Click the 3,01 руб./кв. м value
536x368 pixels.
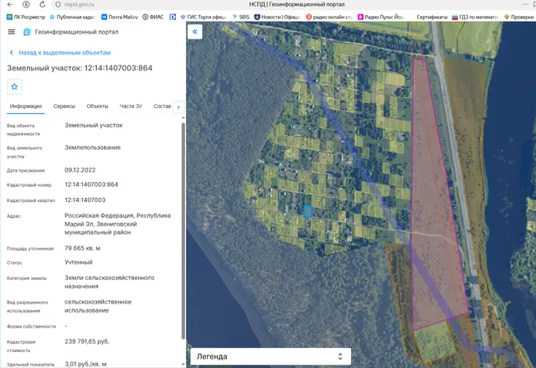[x=85, y=365]
